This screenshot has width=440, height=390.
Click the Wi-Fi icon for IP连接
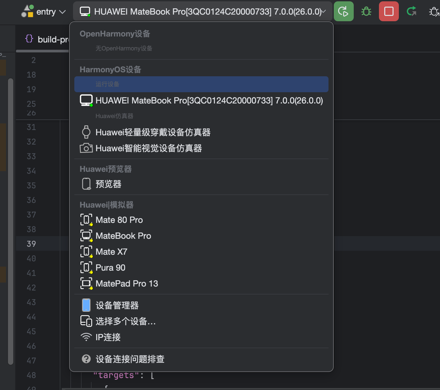point(86,337)
